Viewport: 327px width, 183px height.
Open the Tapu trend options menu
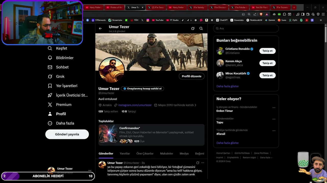tap(274, 119)
